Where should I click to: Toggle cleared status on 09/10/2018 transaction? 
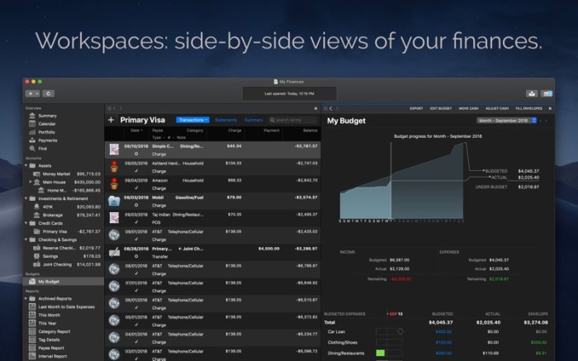pos(135,154)
